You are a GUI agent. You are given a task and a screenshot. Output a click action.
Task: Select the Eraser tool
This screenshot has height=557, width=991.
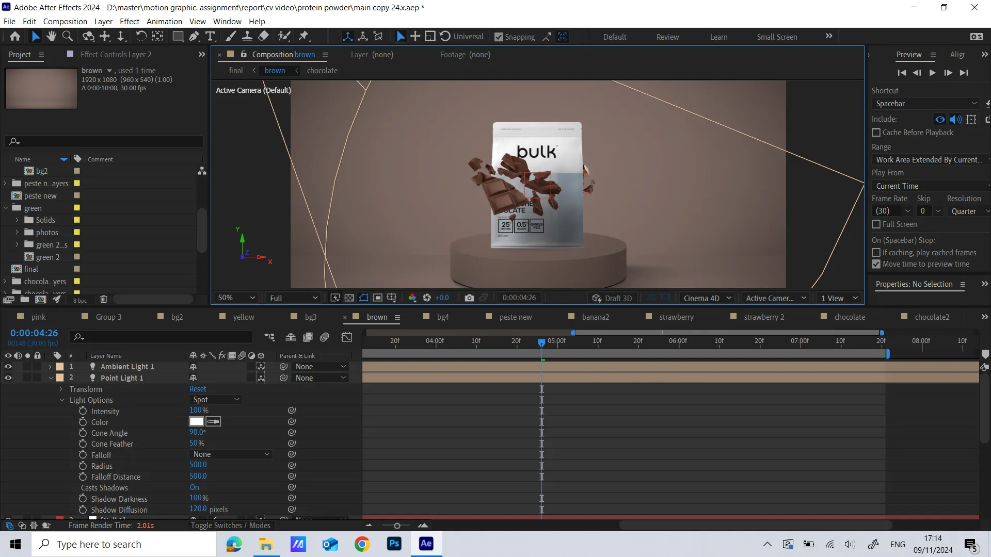pos(263,37)
